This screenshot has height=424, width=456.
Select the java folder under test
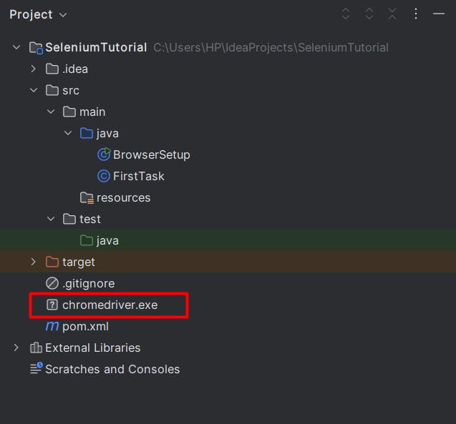(107, 240)
